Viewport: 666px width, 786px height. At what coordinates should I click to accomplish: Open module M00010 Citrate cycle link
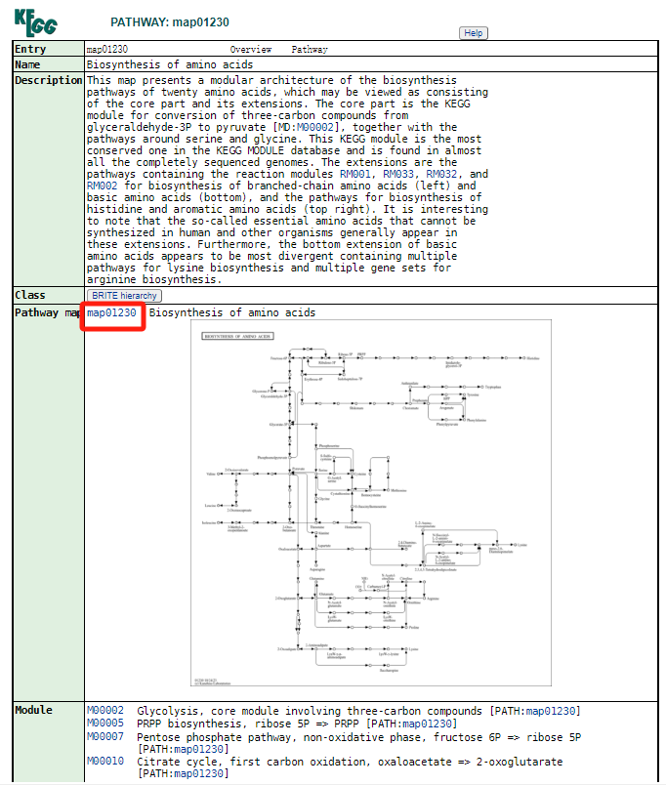[x=105, y=761]
